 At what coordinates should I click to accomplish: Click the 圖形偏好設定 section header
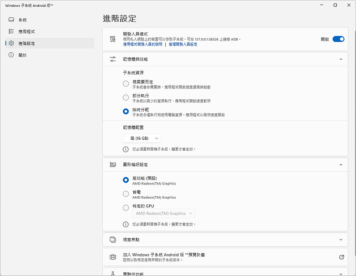(x=225, y=164)
